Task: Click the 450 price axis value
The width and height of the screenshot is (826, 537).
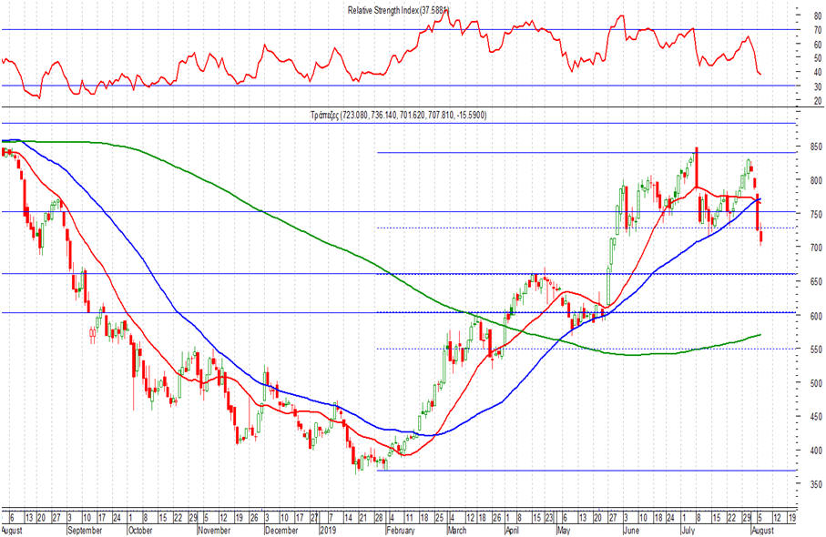Action: click(816, 417)
